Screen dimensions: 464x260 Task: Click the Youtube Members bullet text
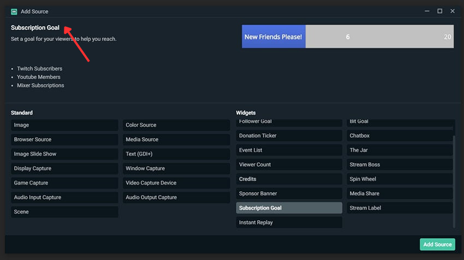pos(38,77)
